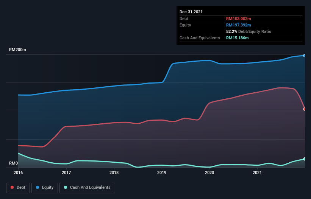
Task: Click the Dec 31 2021 tooltip date
Action: point(191,12)
